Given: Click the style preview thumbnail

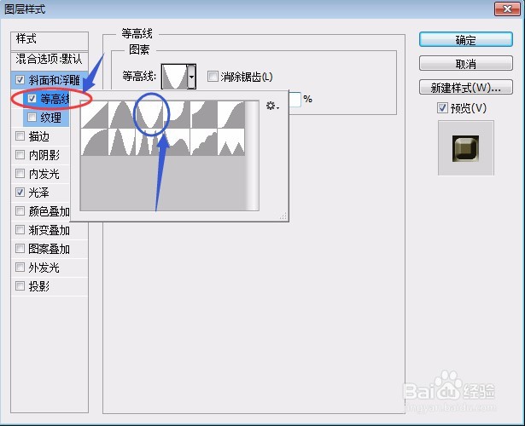Looking at the screenshot, I should coord(465,148).
